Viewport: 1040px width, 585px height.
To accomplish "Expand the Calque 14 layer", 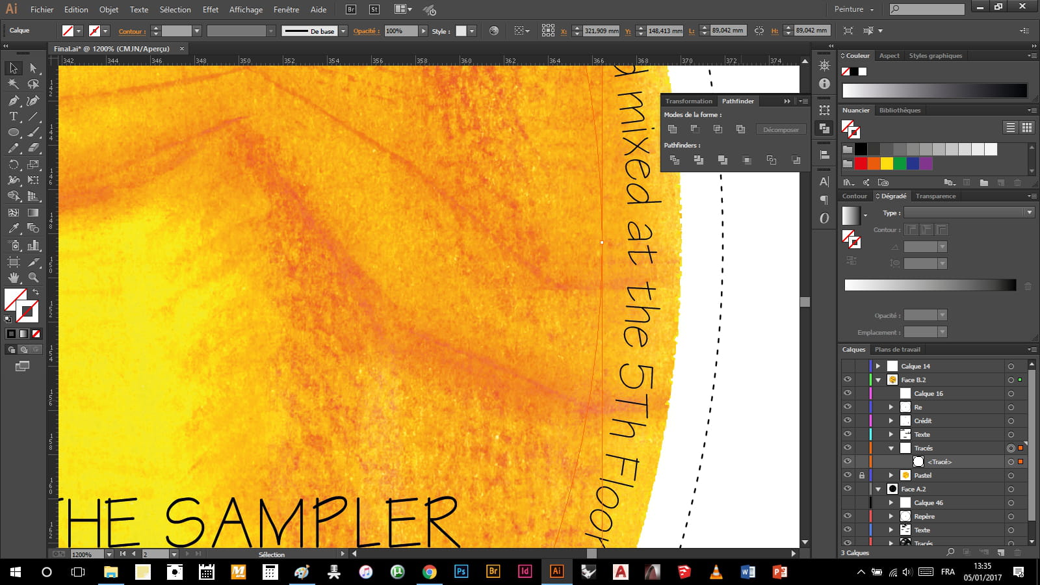I will click(x=878, y=366).
